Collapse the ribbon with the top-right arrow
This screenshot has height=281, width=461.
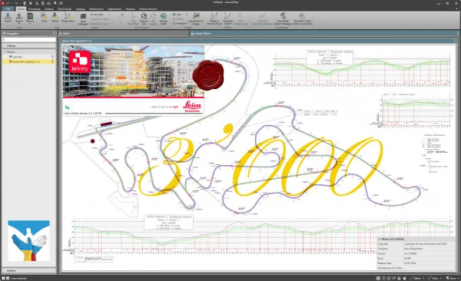(x=458, y=8)
